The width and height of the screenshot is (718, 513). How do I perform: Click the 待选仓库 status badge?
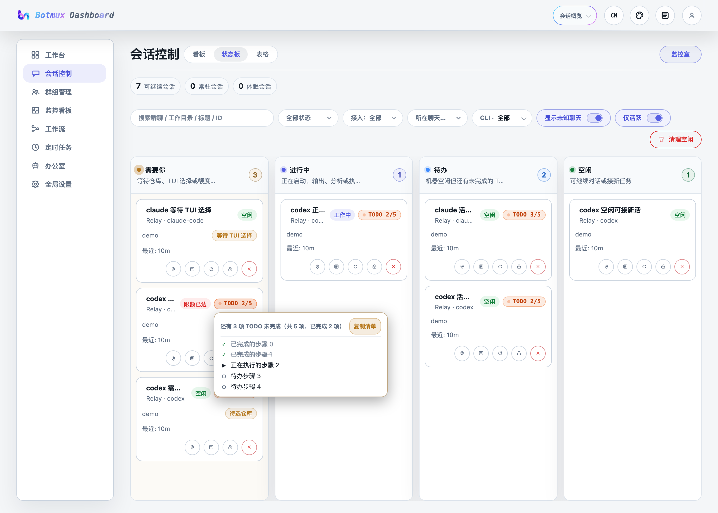241,413
